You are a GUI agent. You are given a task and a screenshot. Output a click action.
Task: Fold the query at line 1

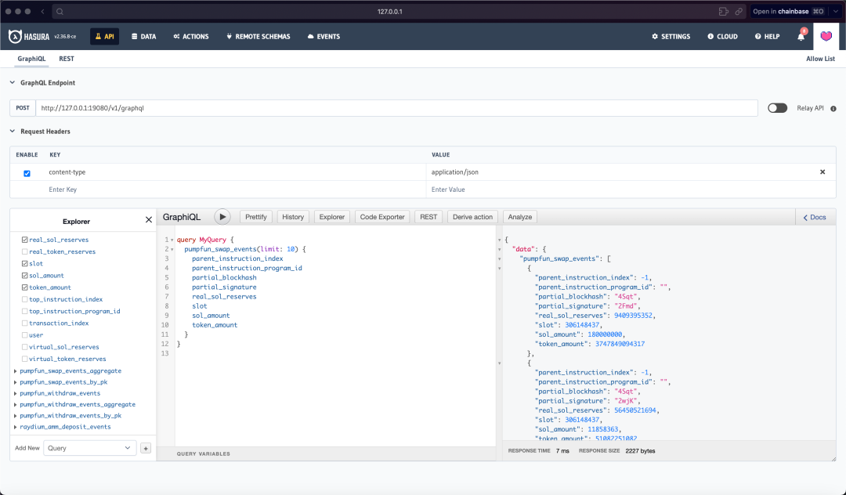pos(172,240)
